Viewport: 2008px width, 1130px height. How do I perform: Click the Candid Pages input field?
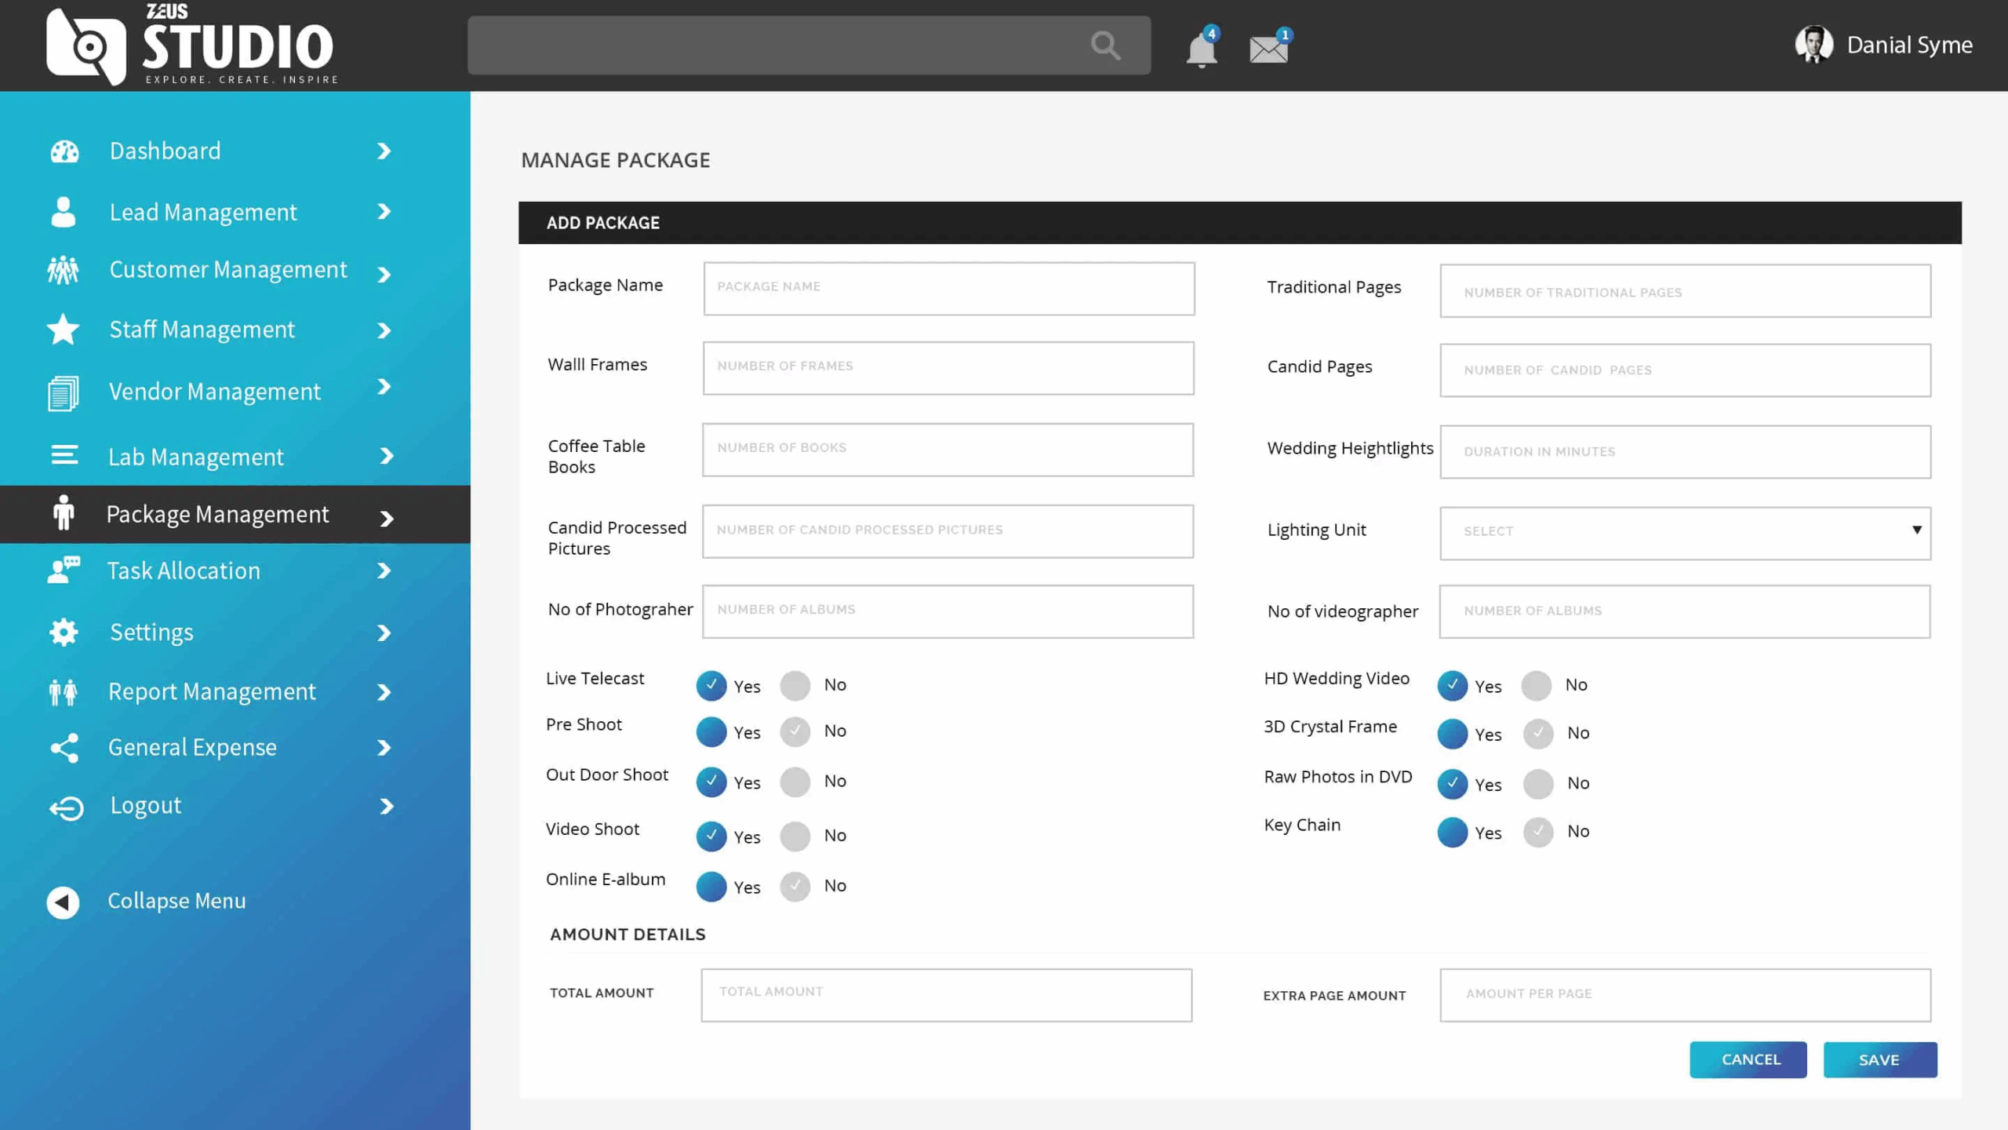[x=1685, y=370]
